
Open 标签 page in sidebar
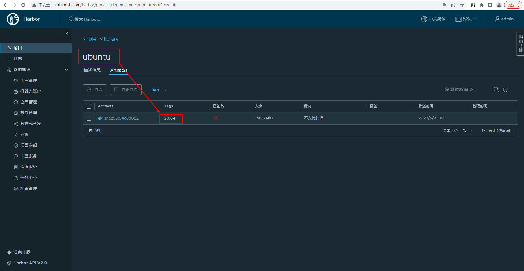(x=24, y=135)
